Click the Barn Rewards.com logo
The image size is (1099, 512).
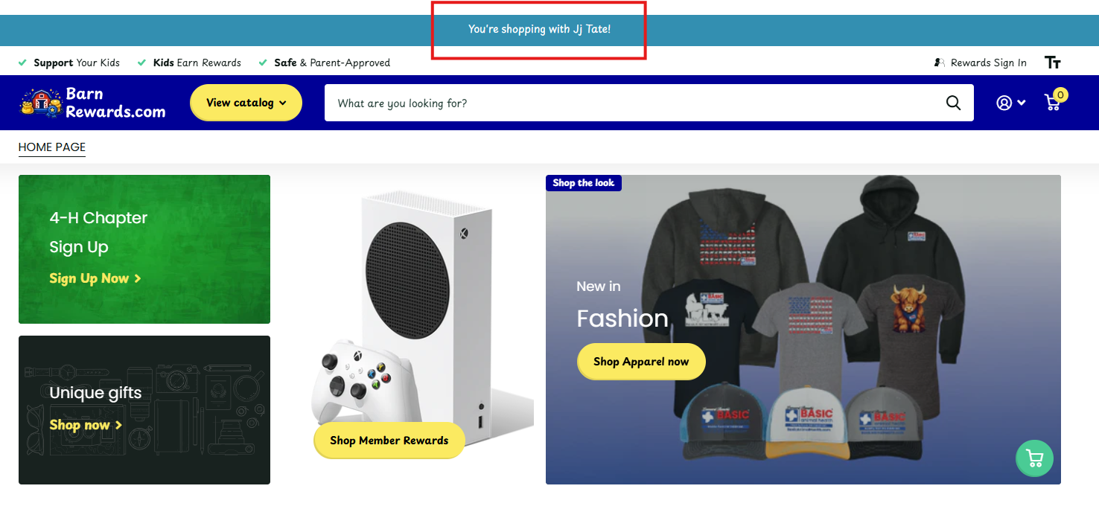(x=93, y=103)
